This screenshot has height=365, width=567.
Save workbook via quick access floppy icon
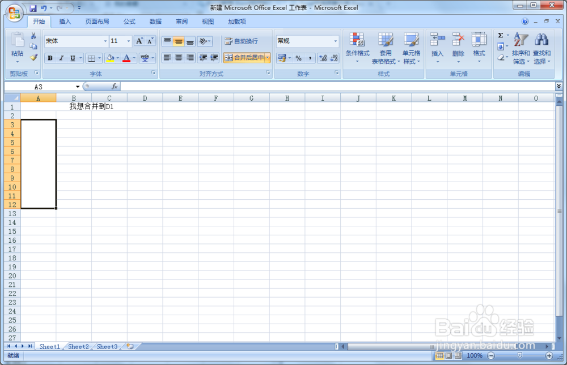33,8
